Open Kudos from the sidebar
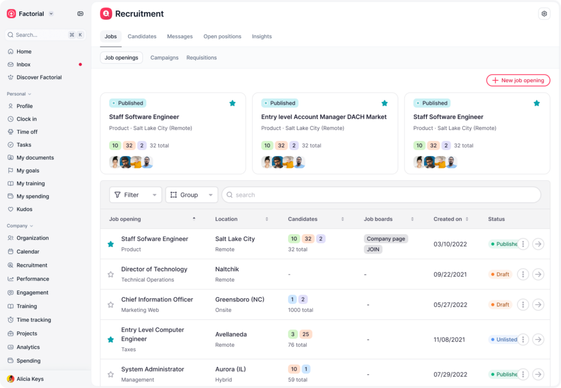This screenshot has height=388, width=561. pyautogui.click(x=24, y=209)
